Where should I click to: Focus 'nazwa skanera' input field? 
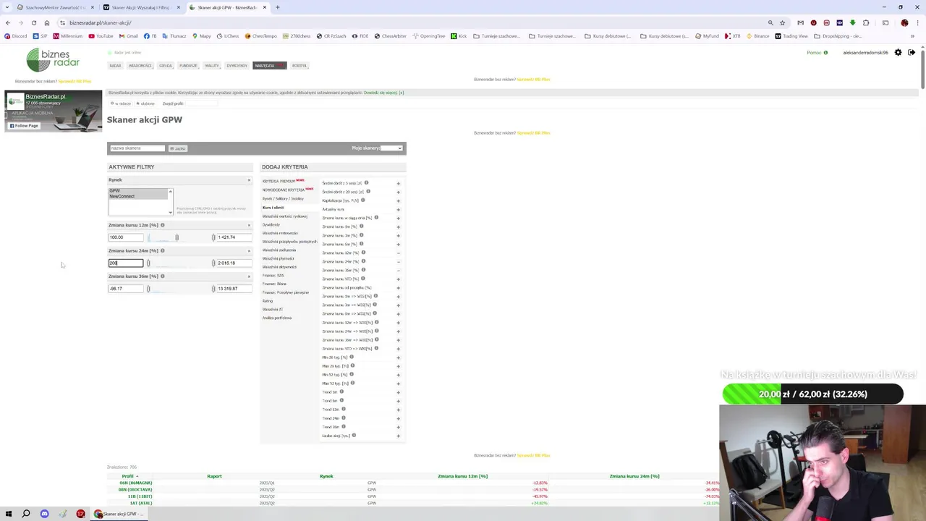coord(137,148)
